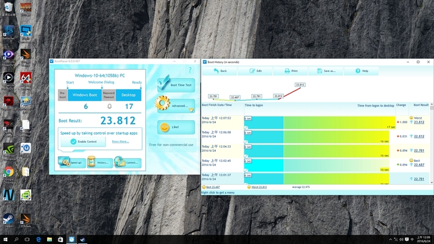Screen dimensions: 434x244
Task: Click Save as... in Boot History toolbar
Action: pyautogui.click(x=326, y=71)
